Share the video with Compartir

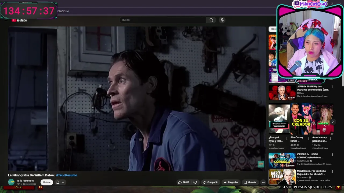(210, 182)
